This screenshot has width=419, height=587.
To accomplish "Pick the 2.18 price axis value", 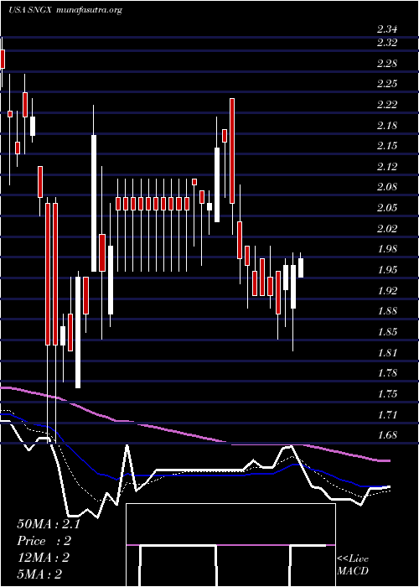I will (x=387, y=126).
